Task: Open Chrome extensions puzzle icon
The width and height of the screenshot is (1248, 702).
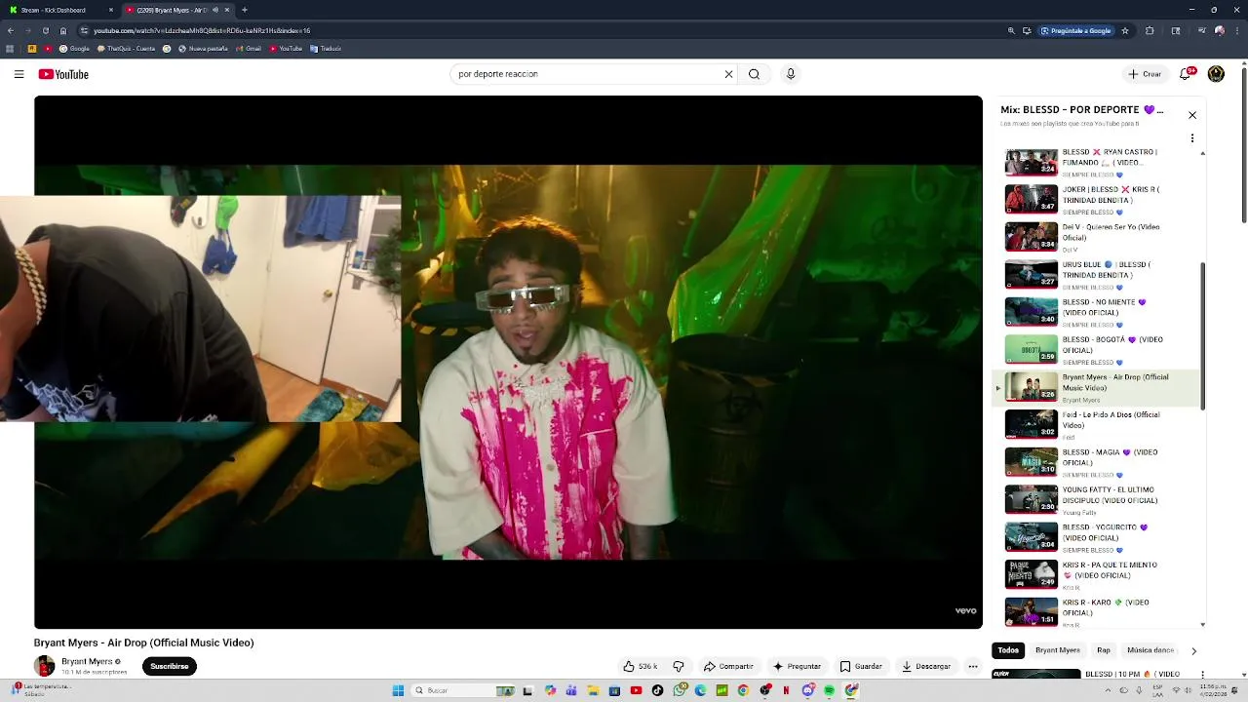Action: pyautogui.click(x=1150, y=30)
